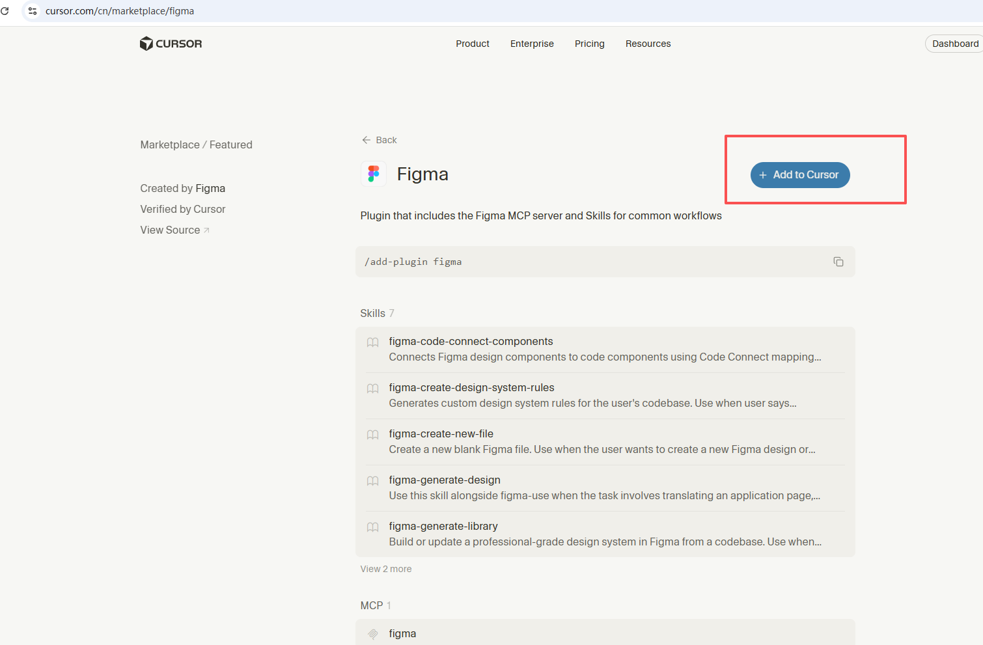983x645 pixels.
Task: Click the Figma plugin title heading
Action: pos(422,174)
